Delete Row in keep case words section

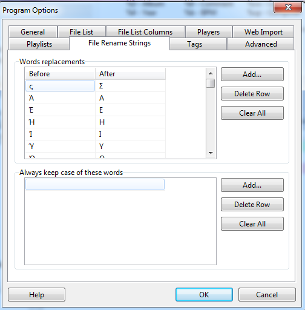point(252,205)
